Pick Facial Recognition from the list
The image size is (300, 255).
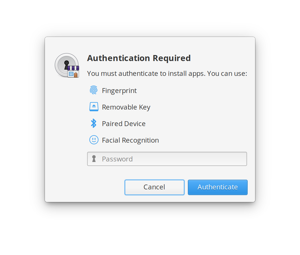point(130,140)
